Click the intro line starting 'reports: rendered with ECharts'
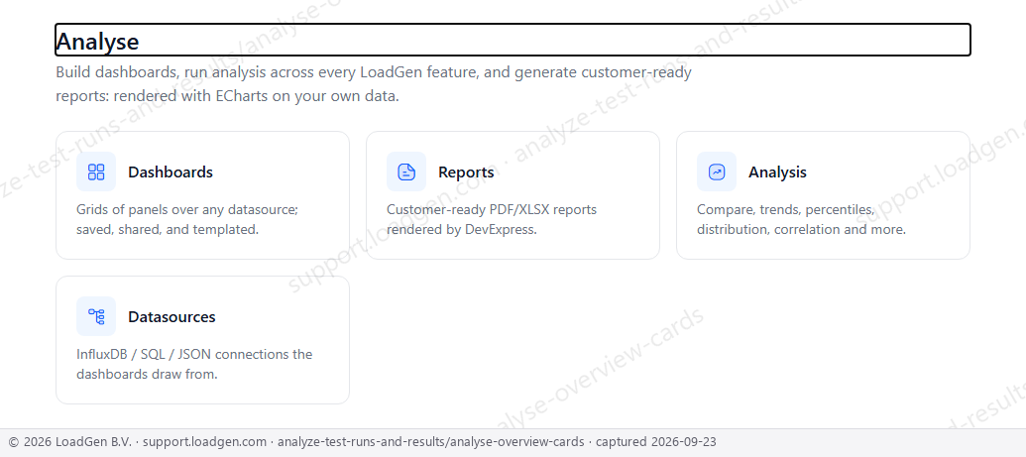This screenshot has height=457, width=1026. (227, 96)
